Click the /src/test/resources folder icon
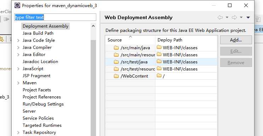The image size is (263, 136). [116, 69]
